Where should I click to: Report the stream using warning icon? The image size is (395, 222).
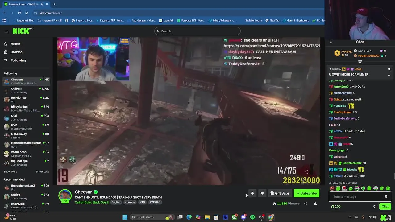315,203
